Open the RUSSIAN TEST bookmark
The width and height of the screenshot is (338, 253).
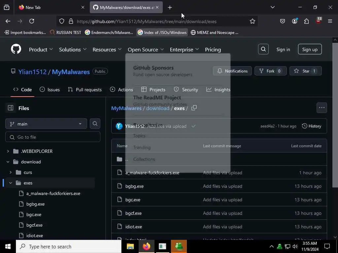tap(66, 33)
